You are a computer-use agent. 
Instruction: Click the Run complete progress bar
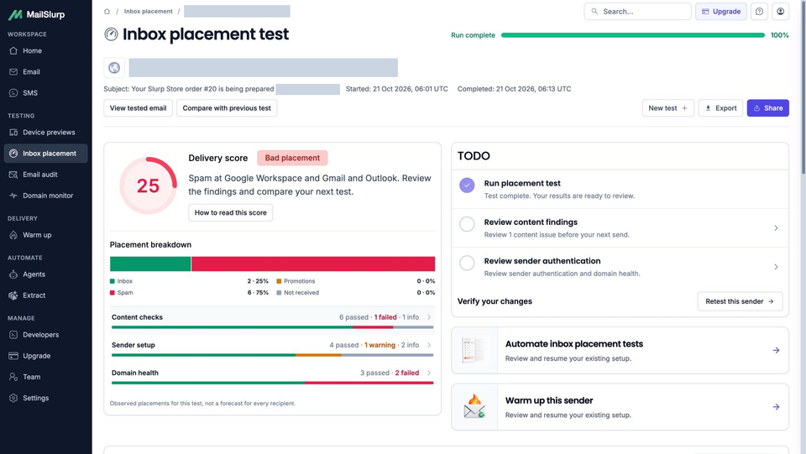(633, 35)
